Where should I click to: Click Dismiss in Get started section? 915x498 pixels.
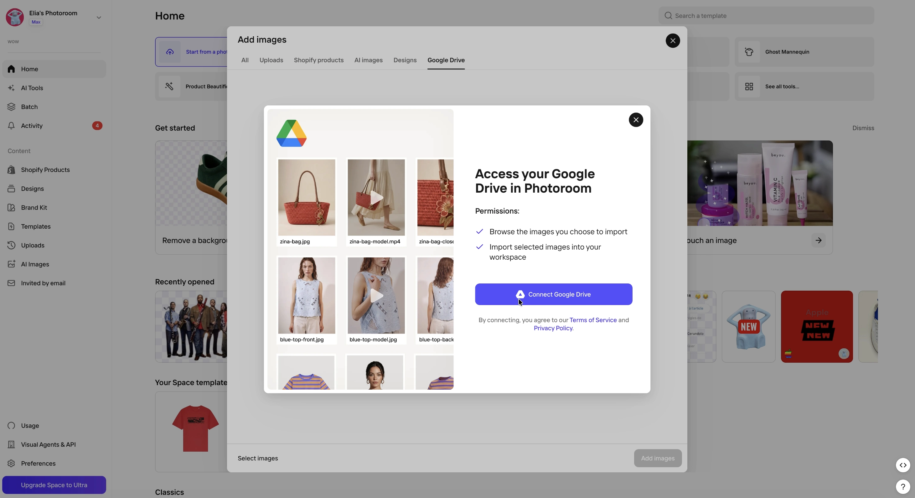pyautogui.click(x=863, y=128)
